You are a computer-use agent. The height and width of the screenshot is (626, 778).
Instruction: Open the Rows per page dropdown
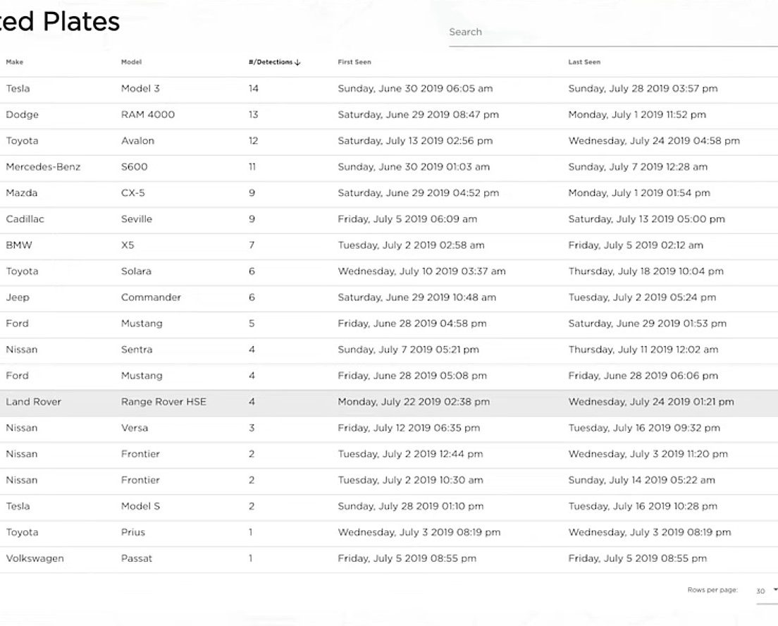coord(766,591)
